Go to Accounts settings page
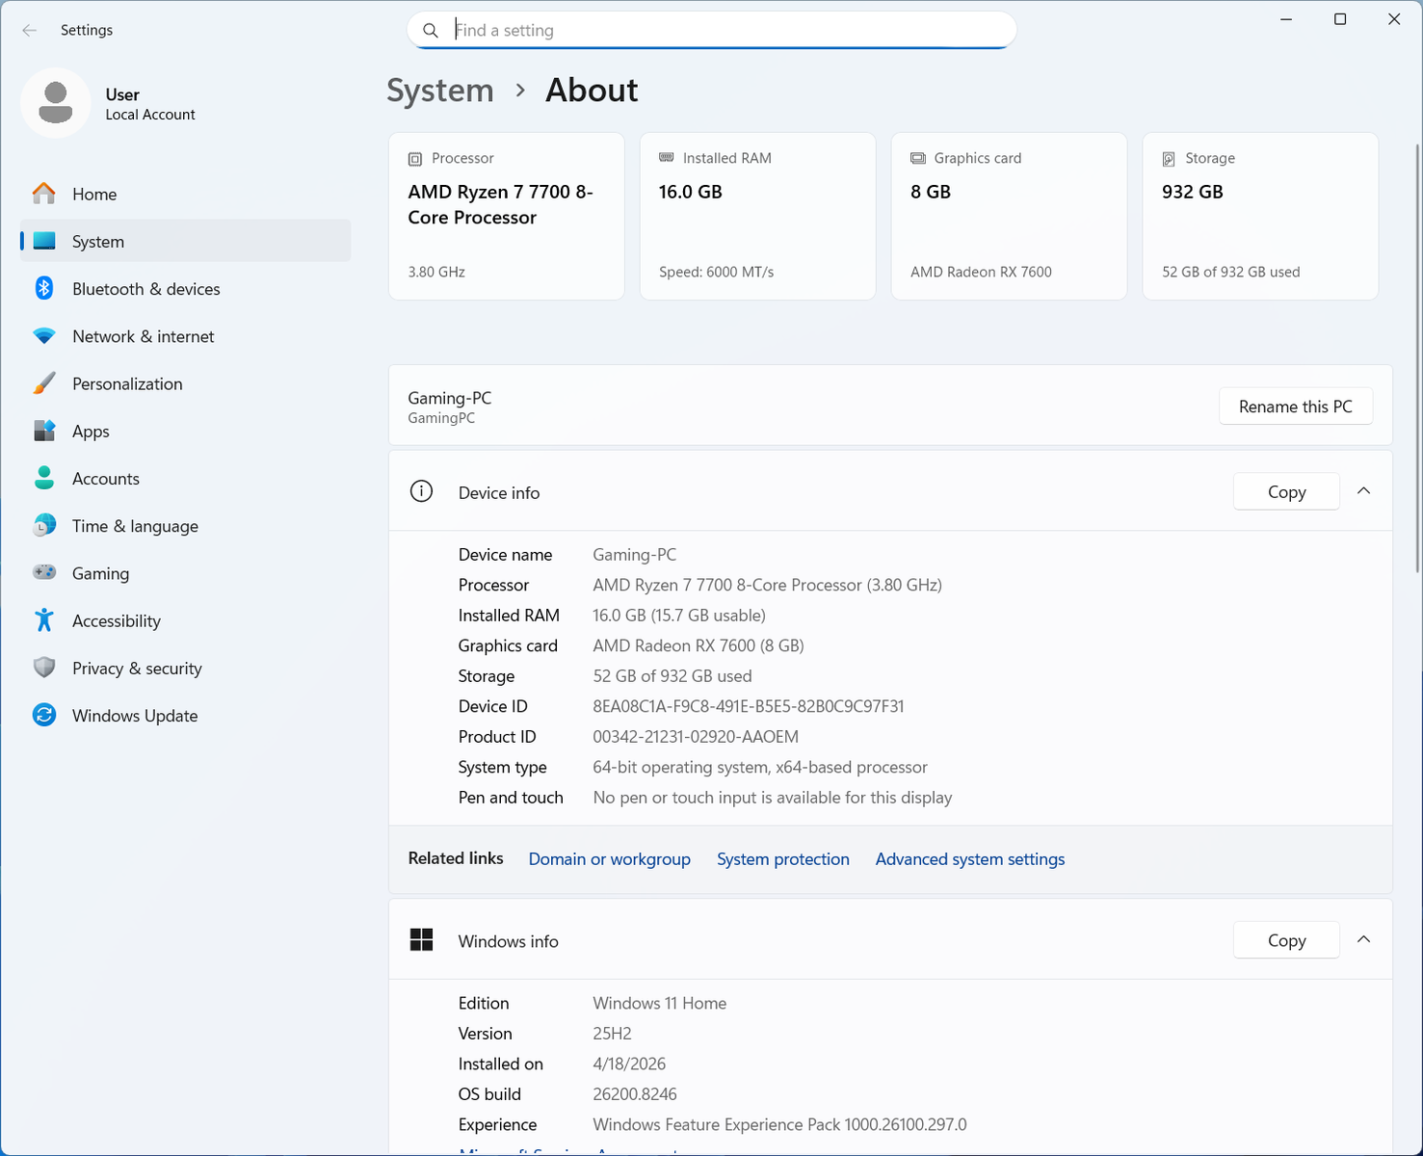This screenshot has width=1423, height=1156. point(105,479)
